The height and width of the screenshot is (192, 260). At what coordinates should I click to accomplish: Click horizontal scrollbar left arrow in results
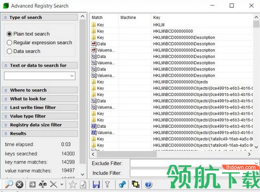point(93,154)
